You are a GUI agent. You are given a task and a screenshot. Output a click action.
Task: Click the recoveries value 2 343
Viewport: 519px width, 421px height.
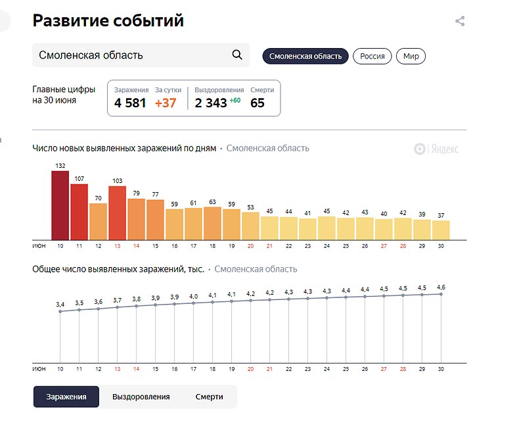point(211,103)
